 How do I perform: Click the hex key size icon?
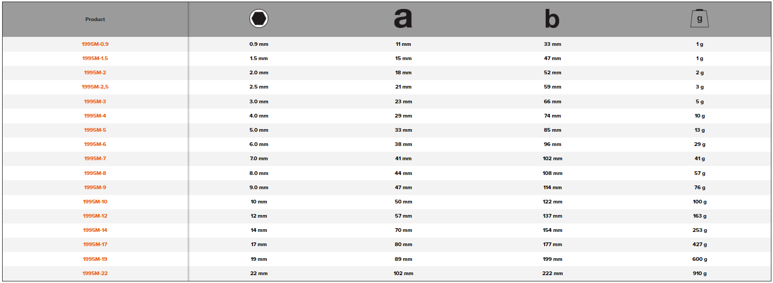[x=259, y=19]
